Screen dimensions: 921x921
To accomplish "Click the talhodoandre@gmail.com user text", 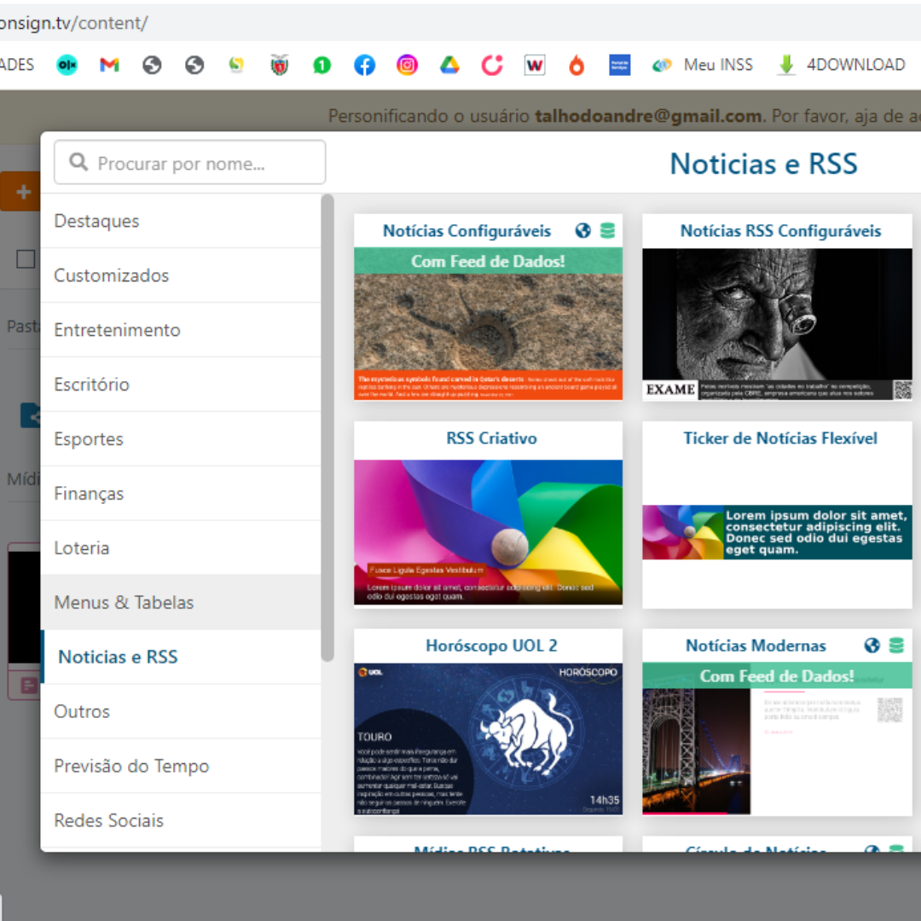I will [x=648, y=116].
